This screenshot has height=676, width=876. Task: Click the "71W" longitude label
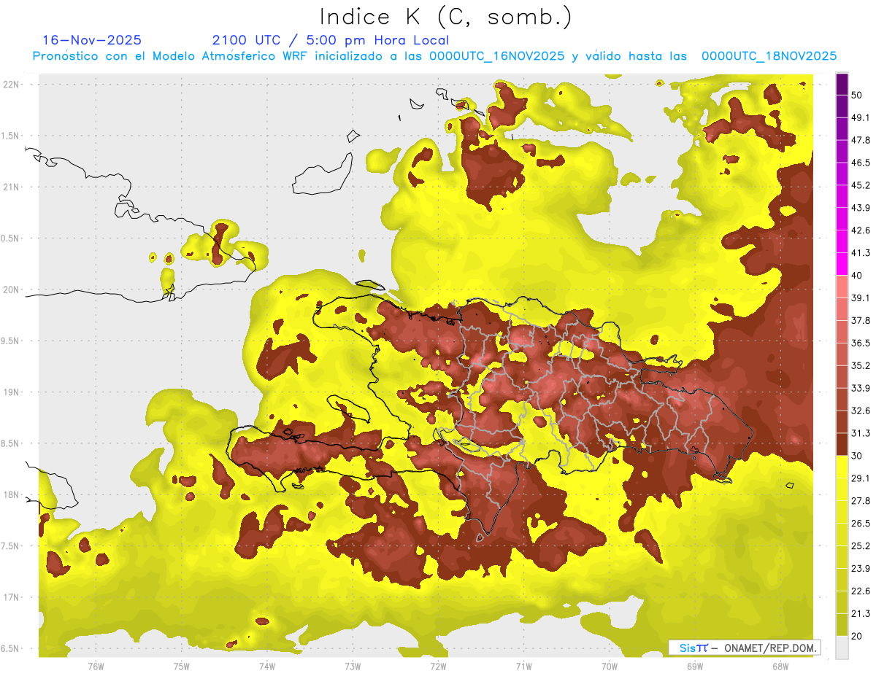[523, 666]
